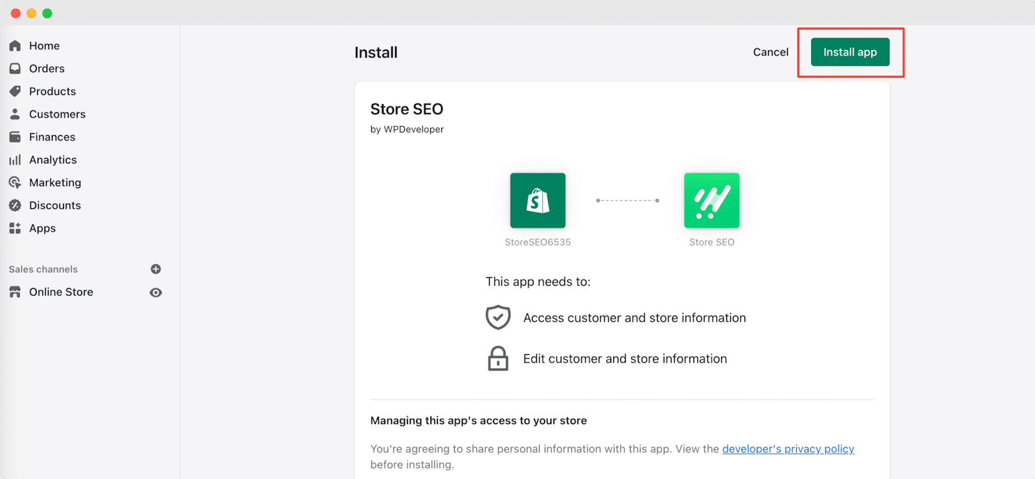Open the Apps section label

[42, 228]
